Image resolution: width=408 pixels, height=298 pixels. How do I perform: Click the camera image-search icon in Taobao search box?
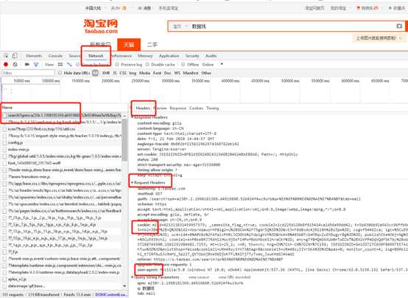[399, 26]
